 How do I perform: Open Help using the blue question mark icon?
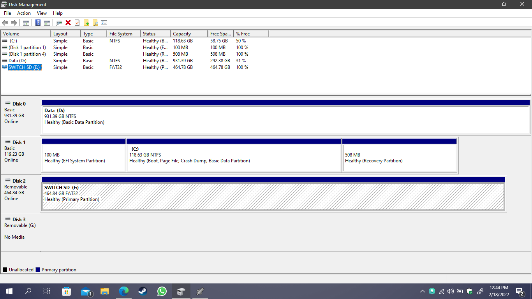38,23
